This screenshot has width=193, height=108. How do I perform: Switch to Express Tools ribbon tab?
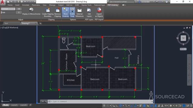click(x=87, y=5)
